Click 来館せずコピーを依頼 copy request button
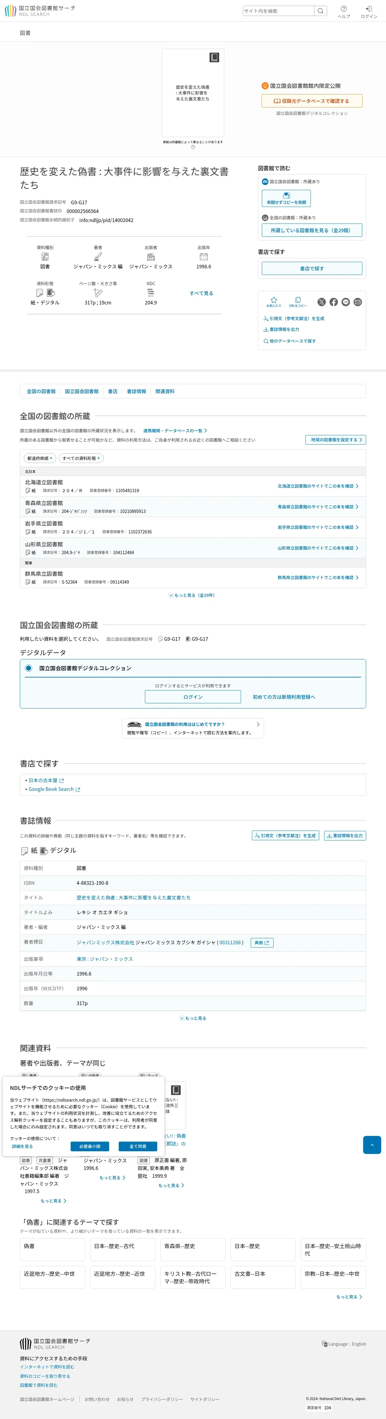The image size is (386, 1419). (x=286, y=198)
